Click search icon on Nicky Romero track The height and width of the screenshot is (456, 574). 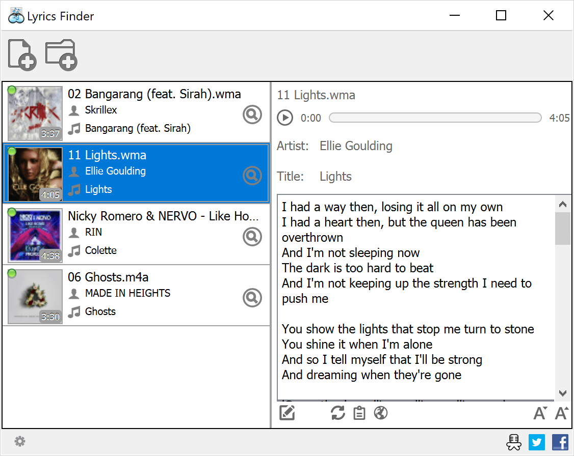pyautogui.click(x=252, y=237)
